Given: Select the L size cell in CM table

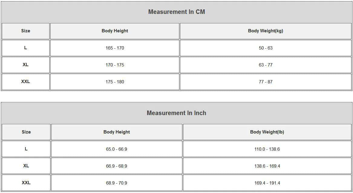Looking at the screenshot, I should click(x=26, y=48).
